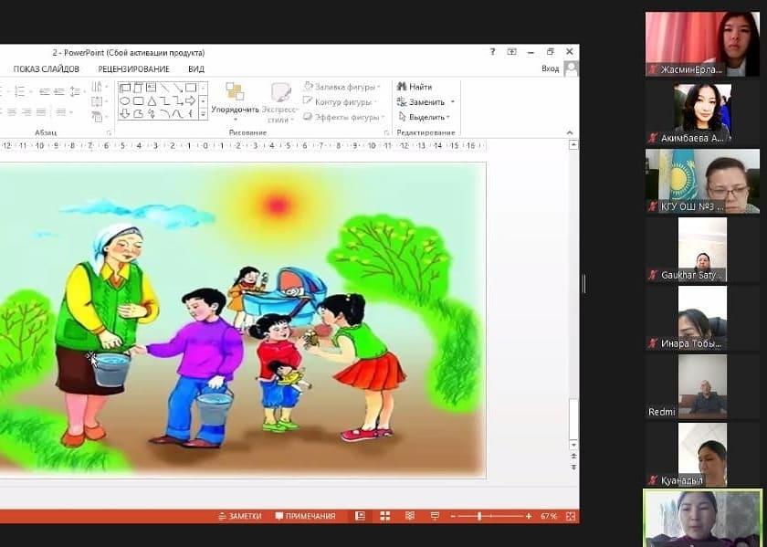Screen dimensions: 767x547
Task: Open the Показ слайдов tab
Action: (46, 69)
